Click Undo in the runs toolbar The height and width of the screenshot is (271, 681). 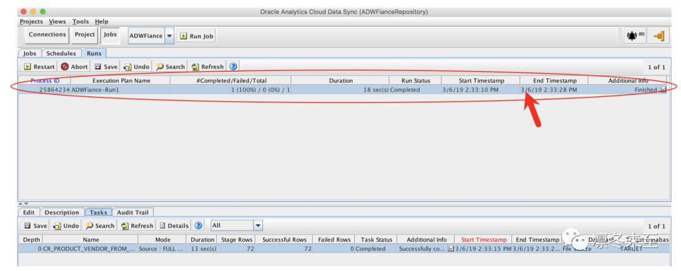136,67
